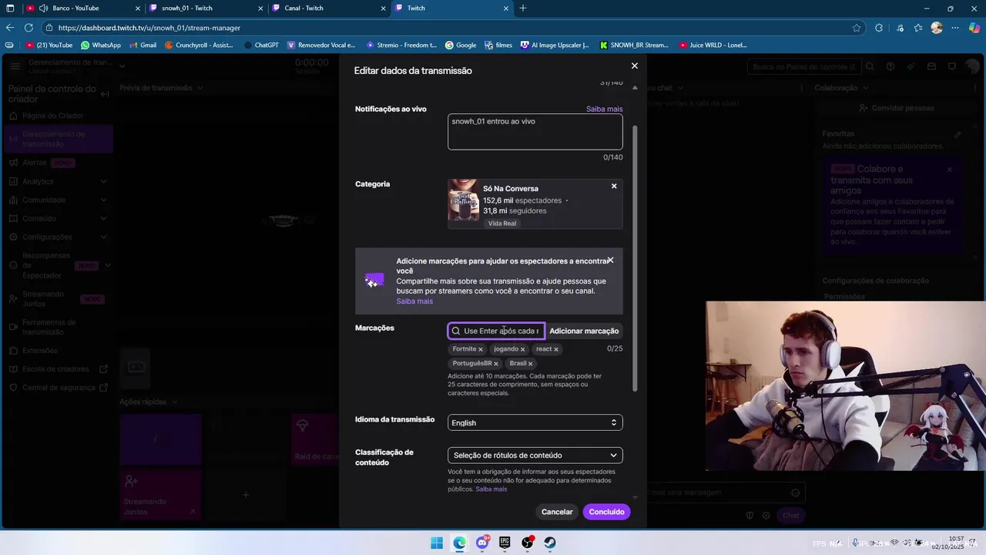Open Epic Games Launcher from taskbar
This screenshot has width=986, height=555.
coord(505,543)
